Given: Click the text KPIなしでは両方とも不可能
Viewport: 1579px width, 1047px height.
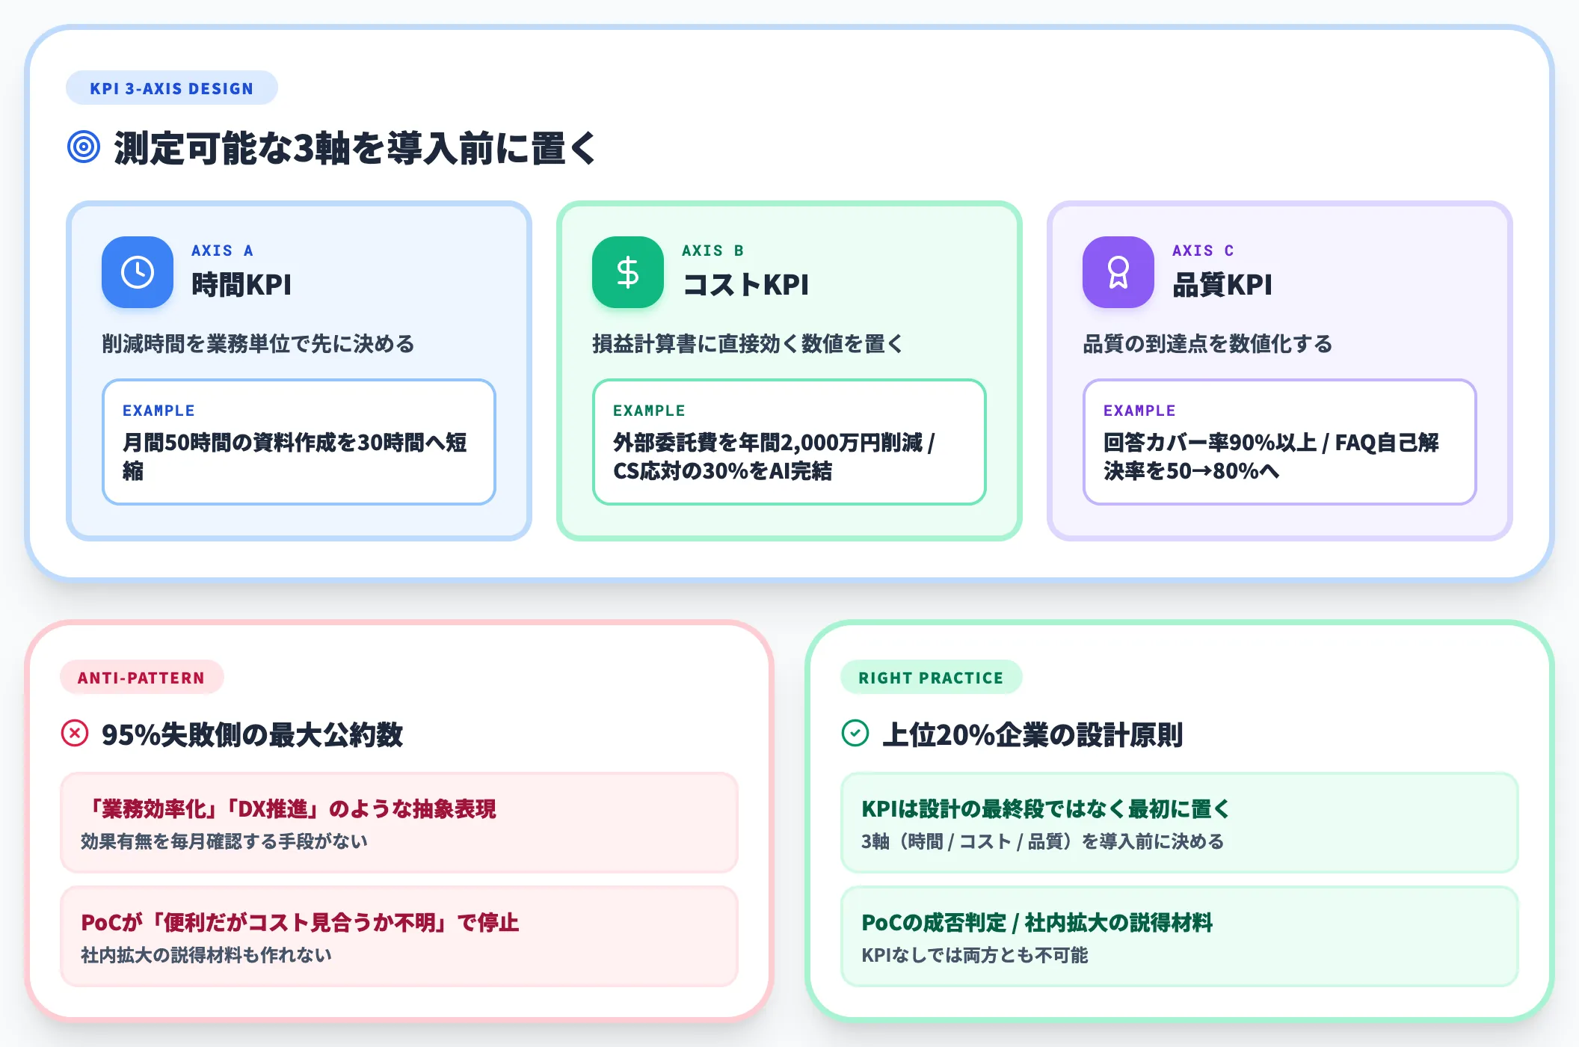Looking at the screenshot, I should pos(975,955).
